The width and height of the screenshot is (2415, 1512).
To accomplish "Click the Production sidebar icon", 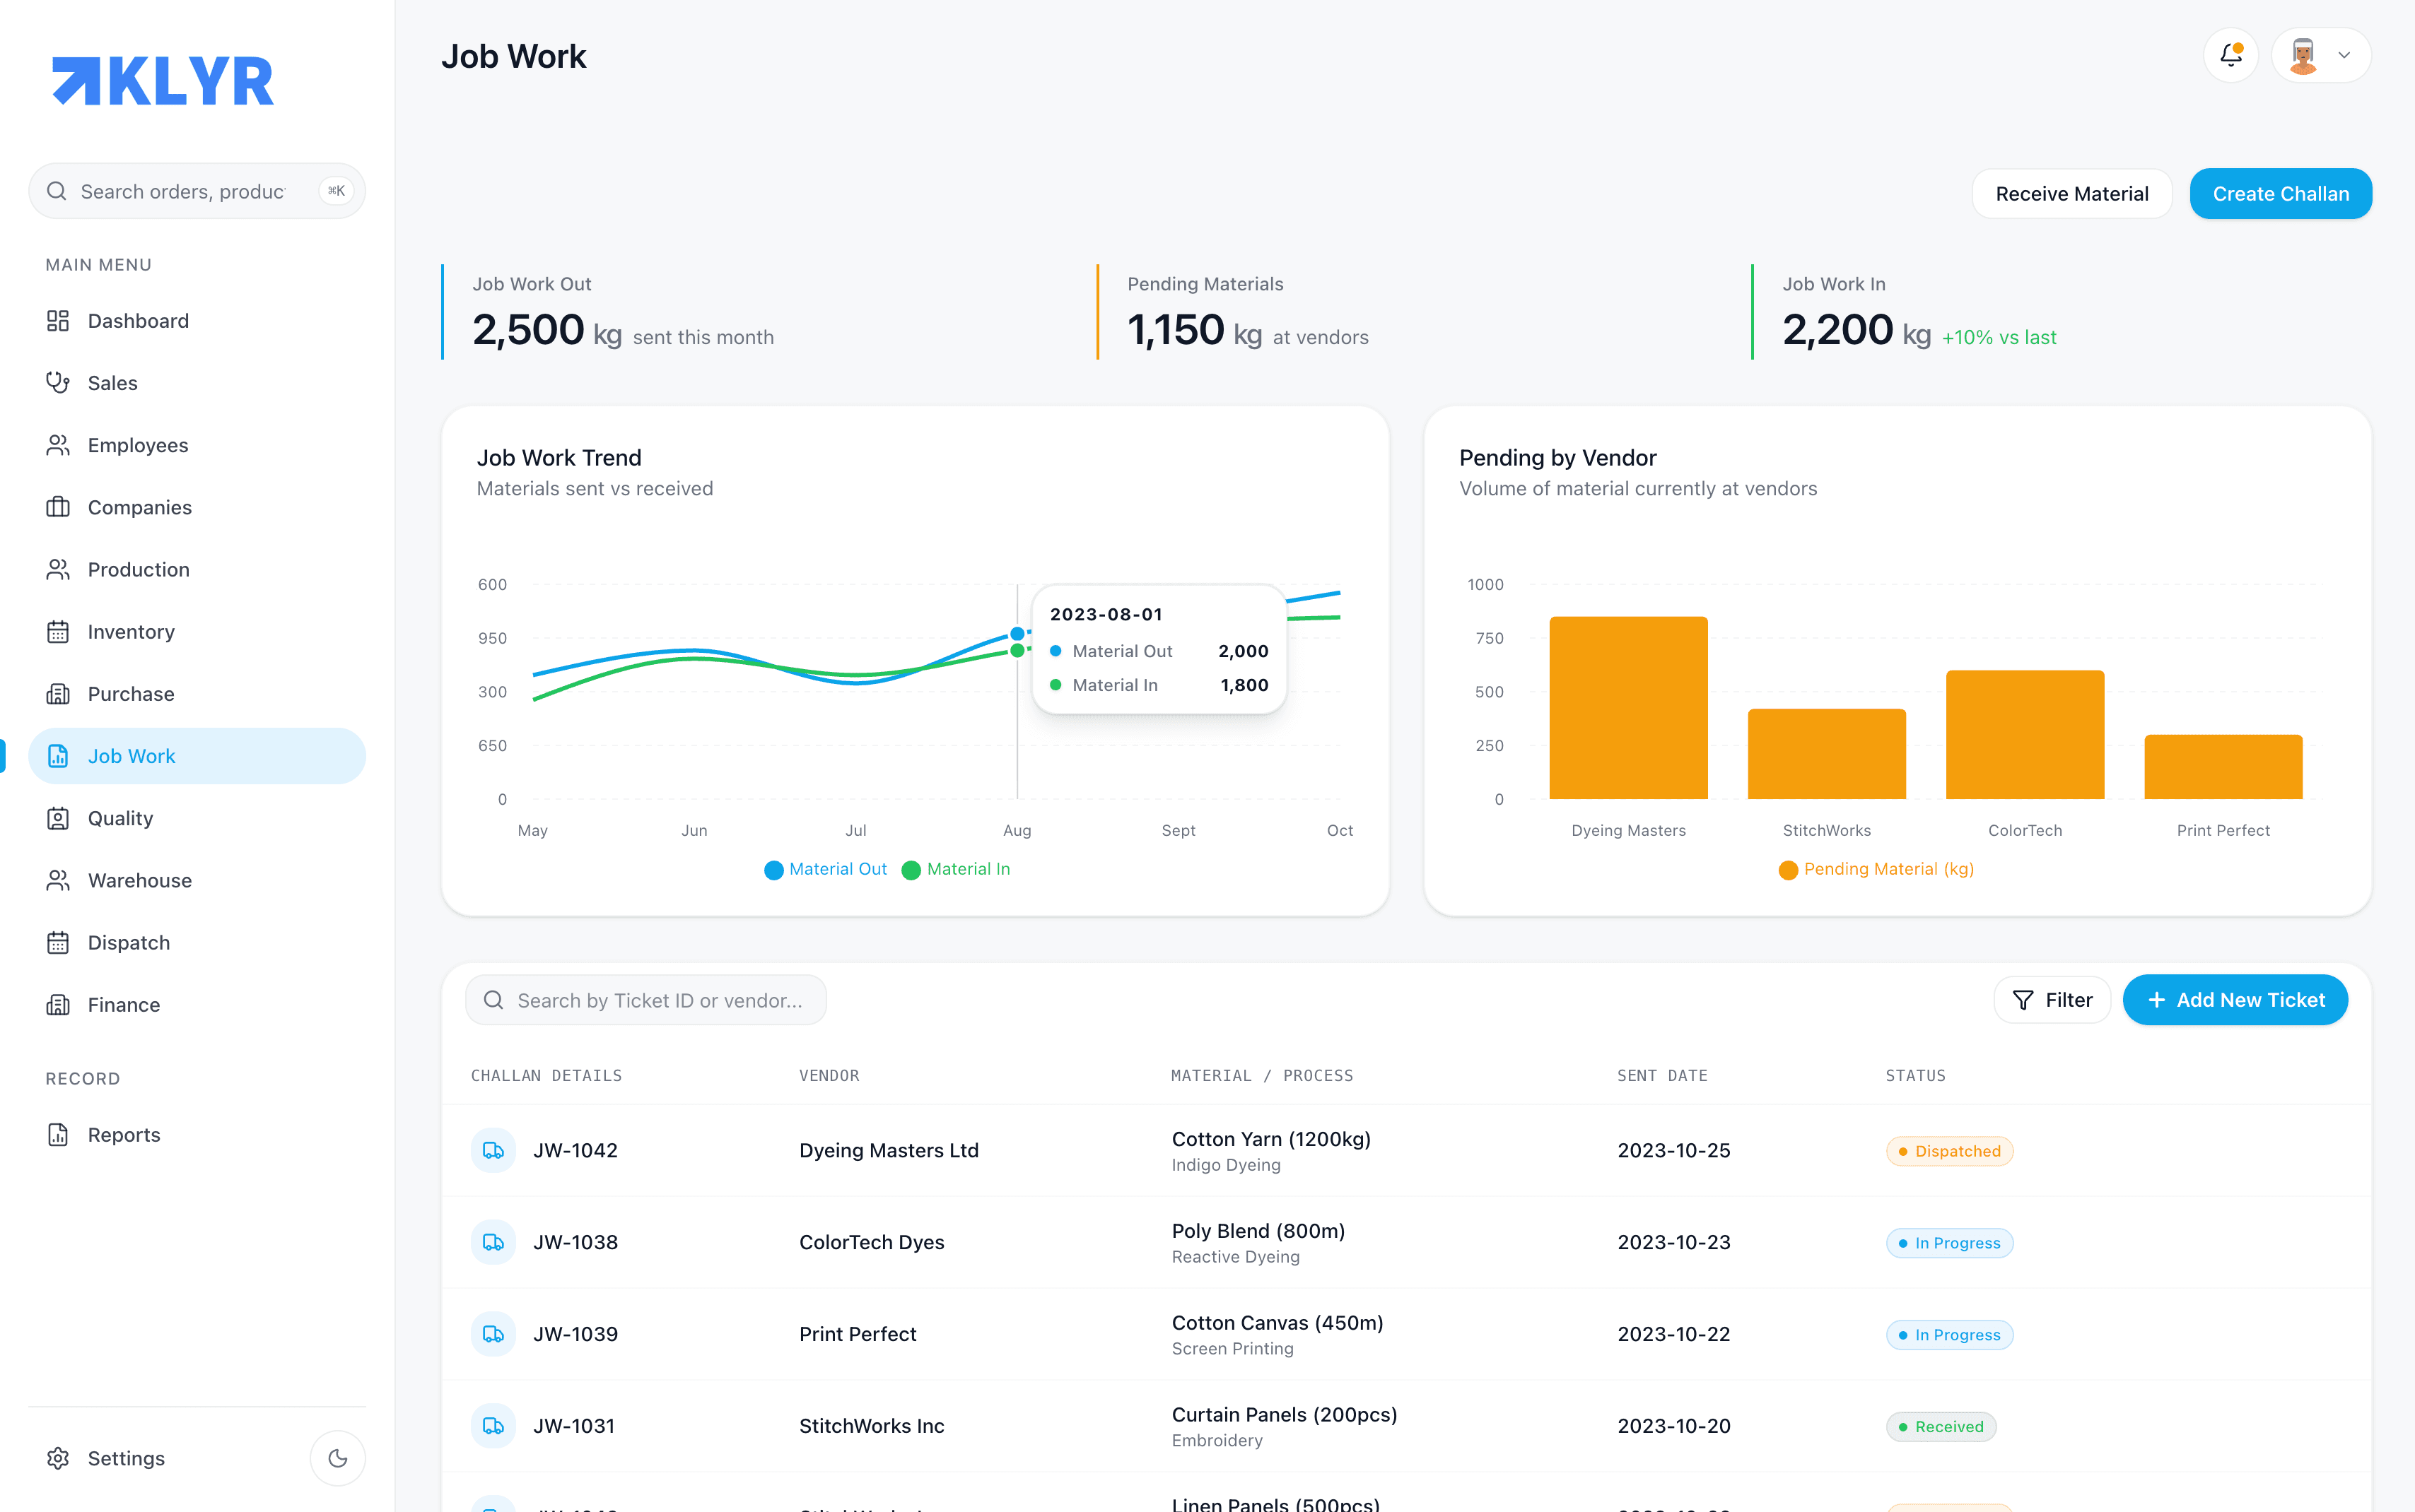I will click(x=58, y=569).
